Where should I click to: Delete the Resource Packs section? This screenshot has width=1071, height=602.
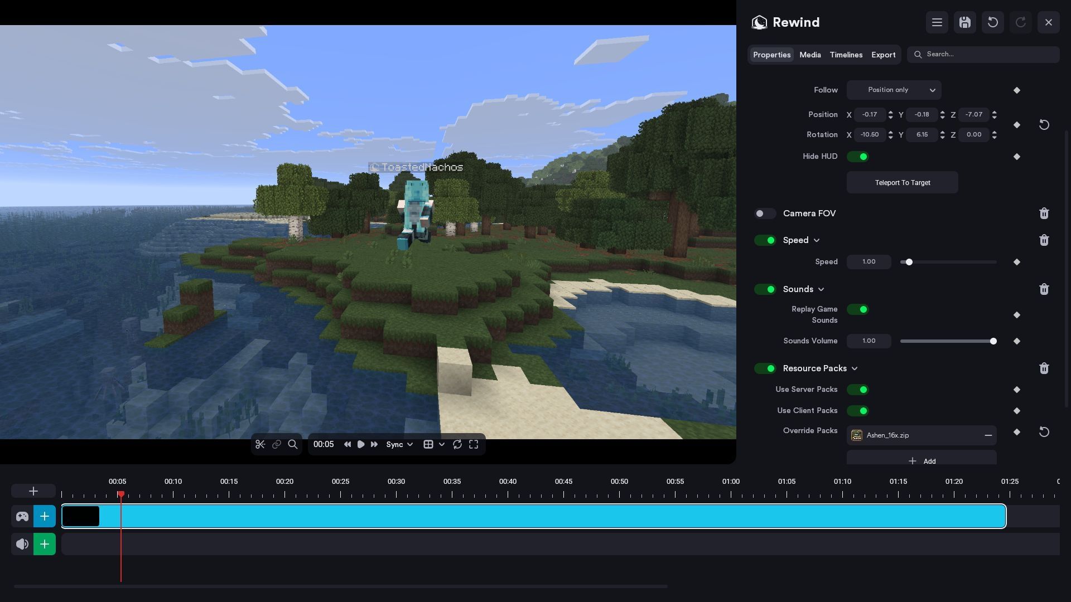pyautogui.click(x=1044, y=368)
